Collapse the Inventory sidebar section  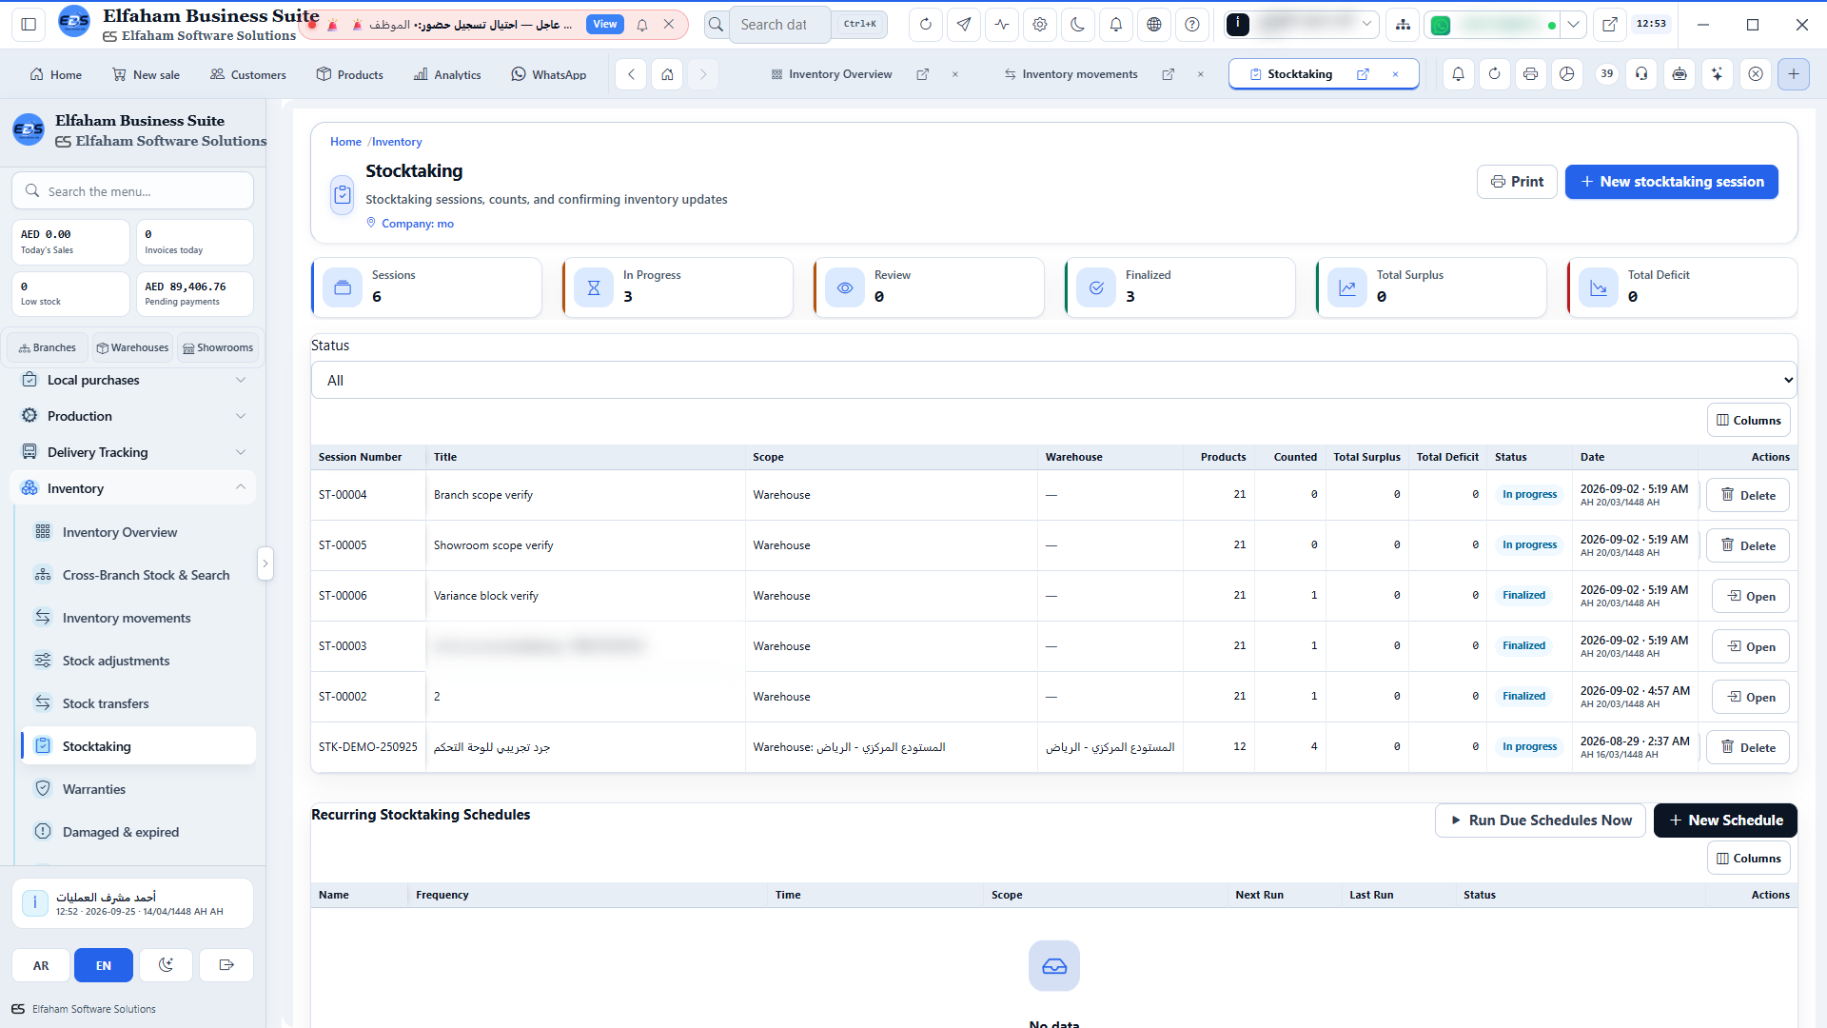point(132,488)
